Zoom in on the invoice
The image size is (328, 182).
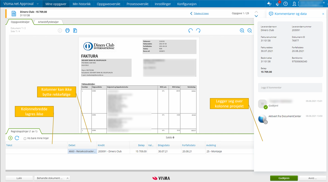[242, 30]
